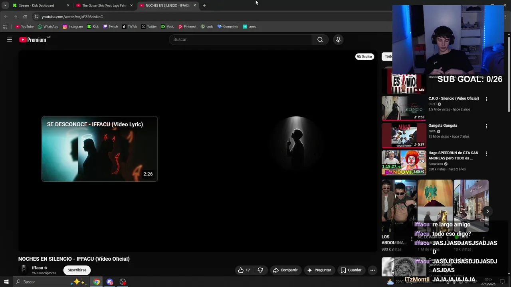Open iffacu channel avatar
The width and height of the screenshot is (511, 287).
click(x=24, y=270)
